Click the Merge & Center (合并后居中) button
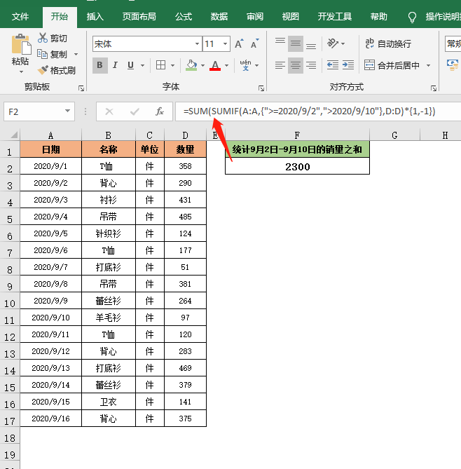Screen dimensions: 461x469 point(394,65)
